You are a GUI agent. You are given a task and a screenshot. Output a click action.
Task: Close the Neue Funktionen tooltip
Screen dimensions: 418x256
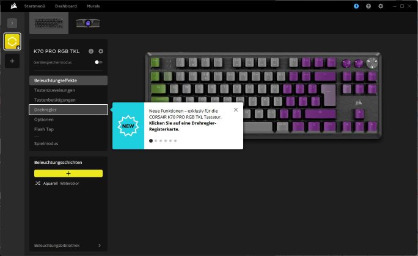coord(236,110)
